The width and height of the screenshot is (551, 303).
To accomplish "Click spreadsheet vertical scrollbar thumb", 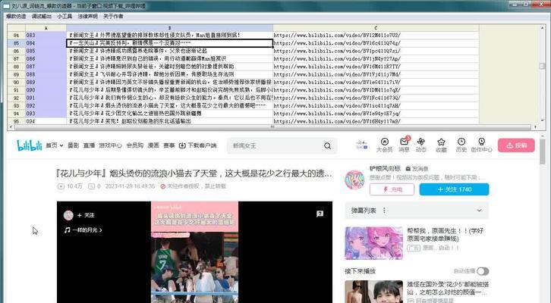I will click(542, 66).
